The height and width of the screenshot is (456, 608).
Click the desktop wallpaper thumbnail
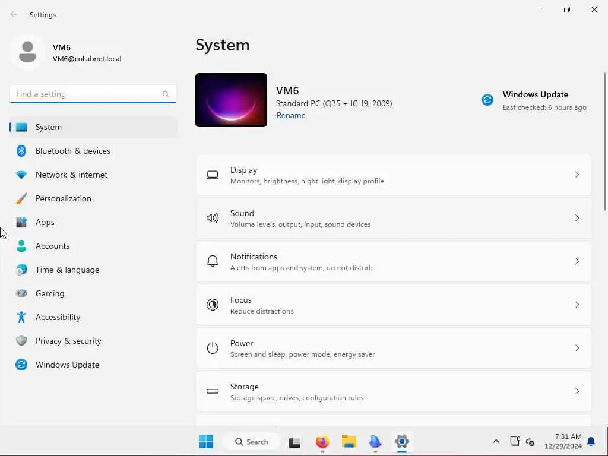pyautogui.click(x=231, y=100)
